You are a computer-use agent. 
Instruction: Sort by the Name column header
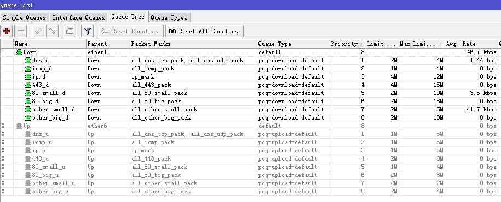pyautogui.click(x=49, y=44)
